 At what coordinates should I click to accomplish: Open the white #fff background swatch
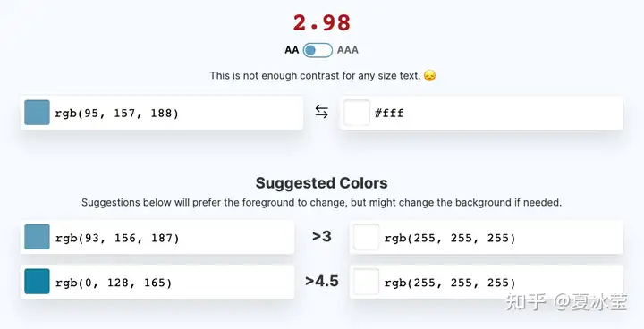pos(357,113)
